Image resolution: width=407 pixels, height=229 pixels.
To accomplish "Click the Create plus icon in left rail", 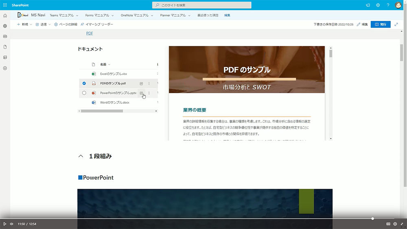I will click(x=5, y=68).
